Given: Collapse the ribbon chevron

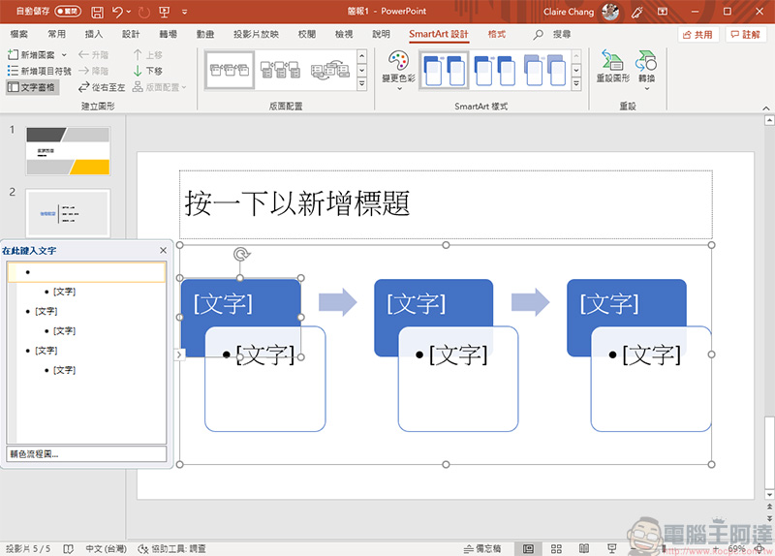Looking at the screenshot, I should pos(765,108).
